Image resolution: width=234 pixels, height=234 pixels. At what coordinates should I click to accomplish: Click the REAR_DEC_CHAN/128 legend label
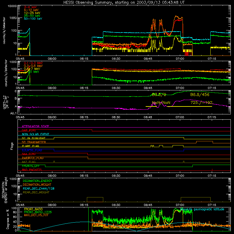[x=39, y=188]
